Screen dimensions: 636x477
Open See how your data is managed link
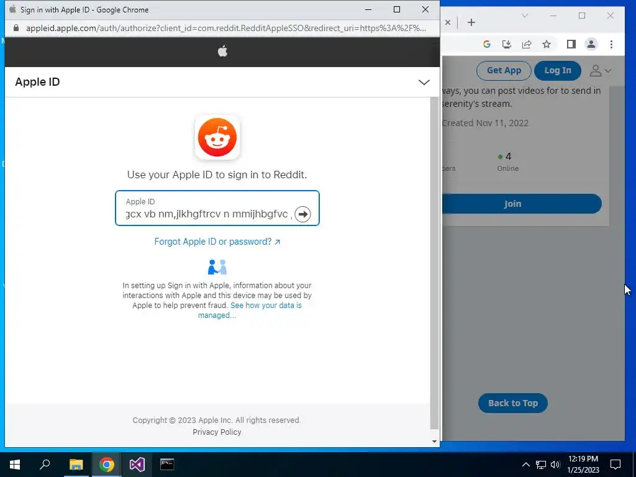coord(250,311)
